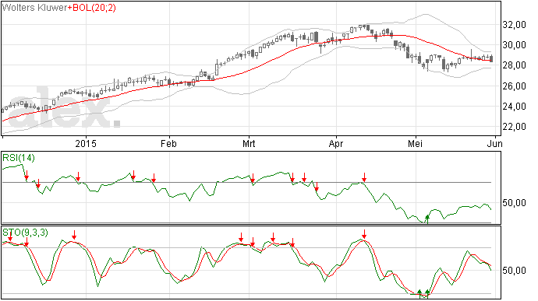Select the 2015 date axis label
Image resolution: width=538 pixels, height=301 pixels.
[x=86, y=143]
